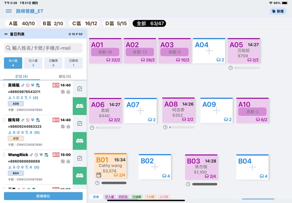Expand grouped tables in A01
The height and width of the screenshot is (203, 292).
105,52
